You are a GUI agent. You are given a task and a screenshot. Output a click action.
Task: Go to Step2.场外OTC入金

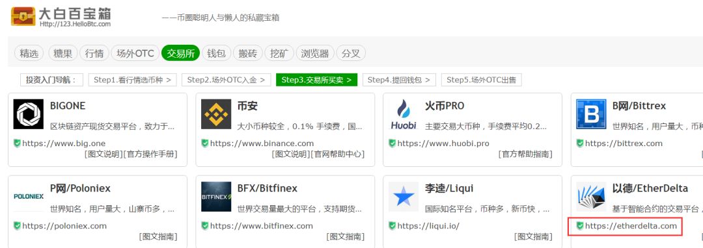click(227, 80)
